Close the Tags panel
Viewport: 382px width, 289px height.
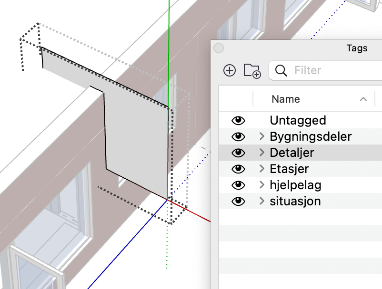click(219, 48)
